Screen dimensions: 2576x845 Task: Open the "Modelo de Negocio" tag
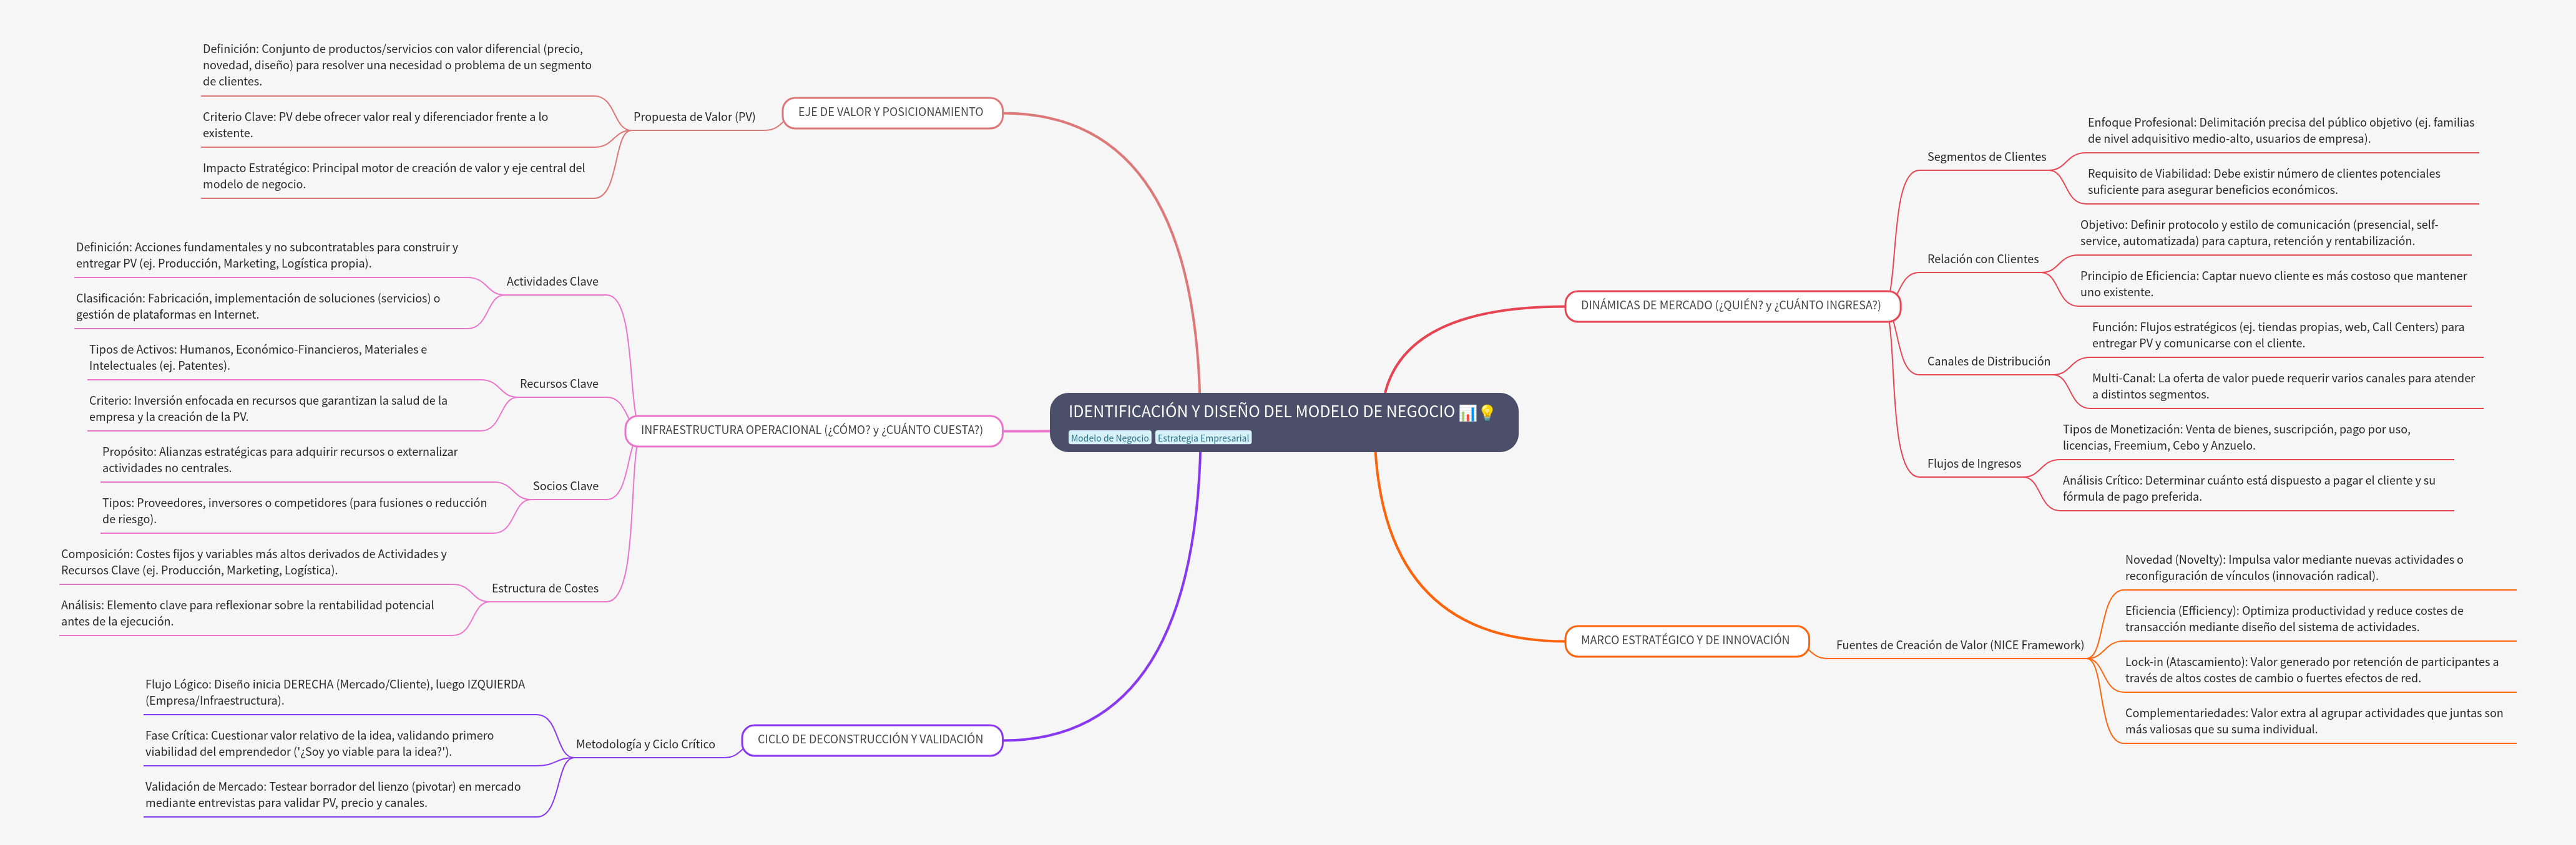pos(1110,438)
